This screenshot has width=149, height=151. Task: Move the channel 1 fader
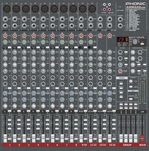click(x=5, y=138)
